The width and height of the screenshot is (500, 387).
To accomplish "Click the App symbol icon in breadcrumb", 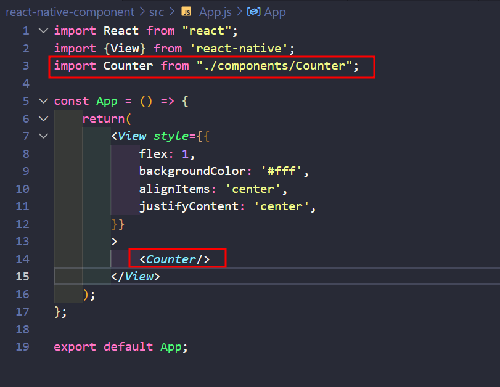I will (x=254, y=12).
